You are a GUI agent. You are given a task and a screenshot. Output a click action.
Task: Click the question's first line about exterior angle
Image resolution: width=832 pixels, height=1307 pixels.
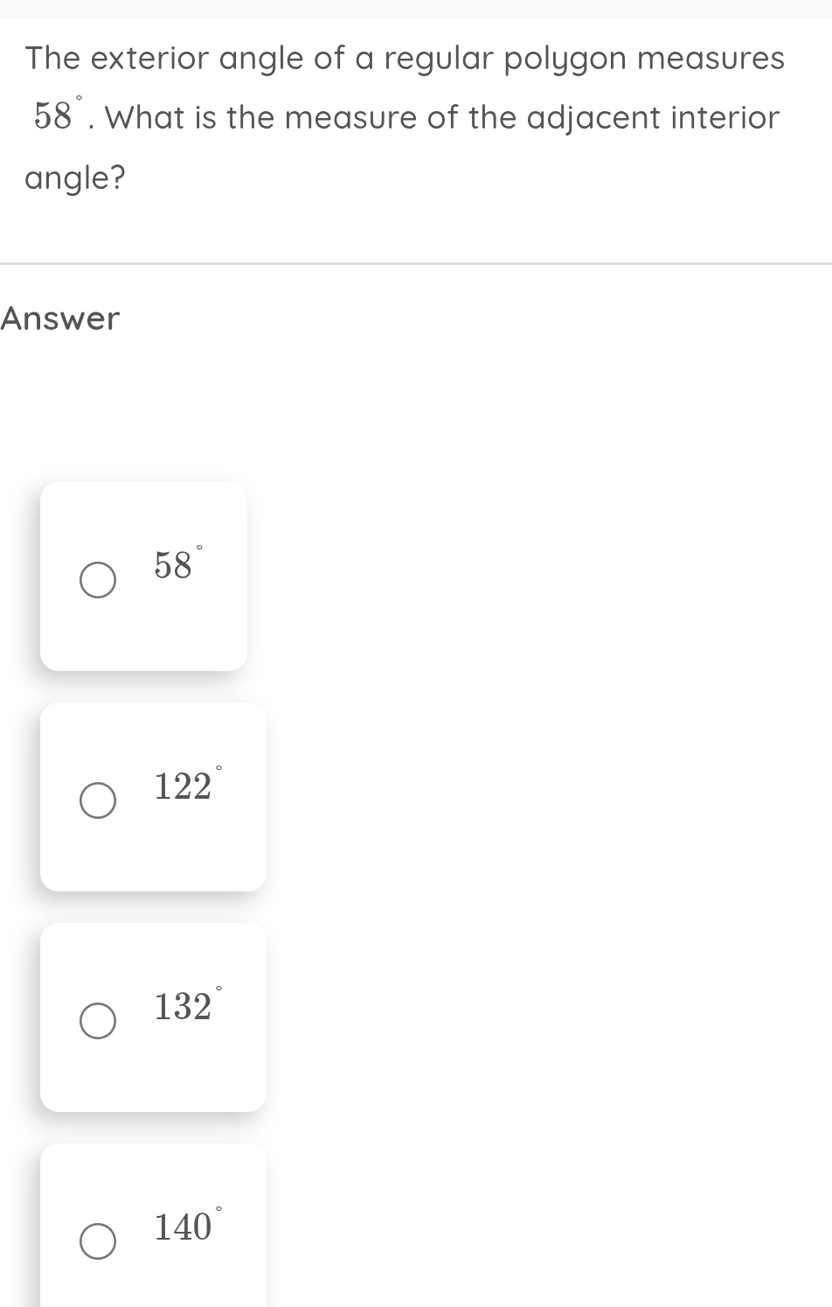point(405,59)
